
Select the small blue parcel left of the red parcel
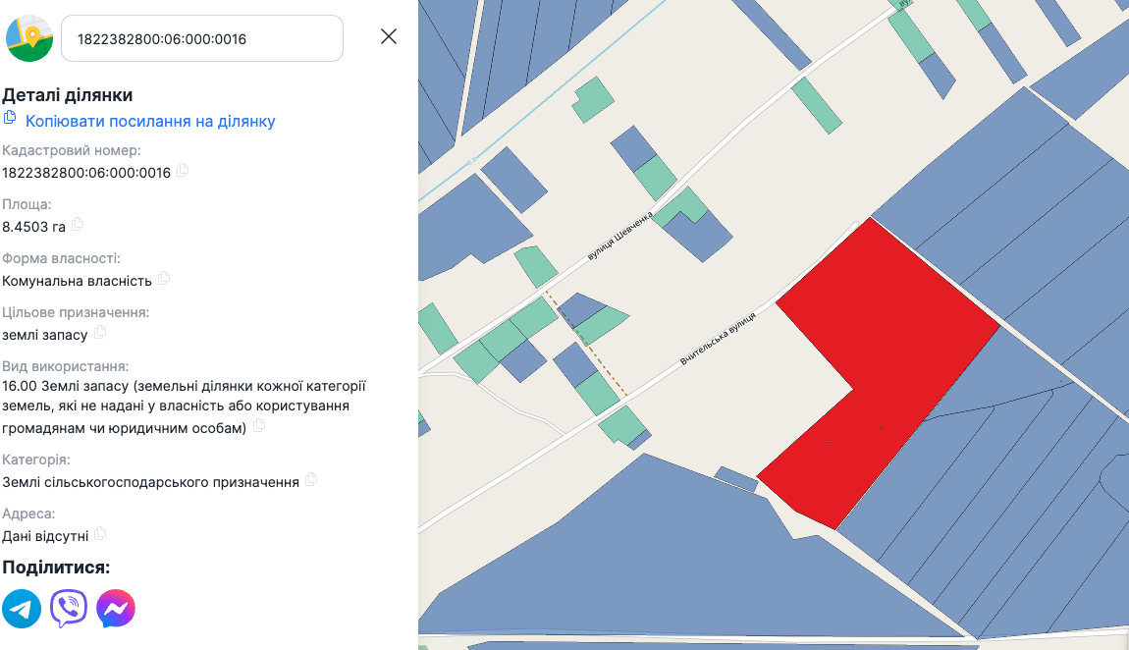[x=735, y=479]
